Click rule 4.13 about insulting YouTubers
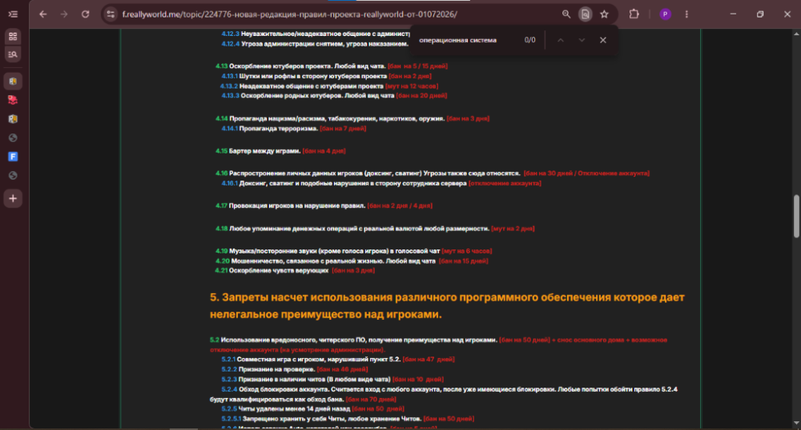The image size is (801, 430). (x=331, y=66)
